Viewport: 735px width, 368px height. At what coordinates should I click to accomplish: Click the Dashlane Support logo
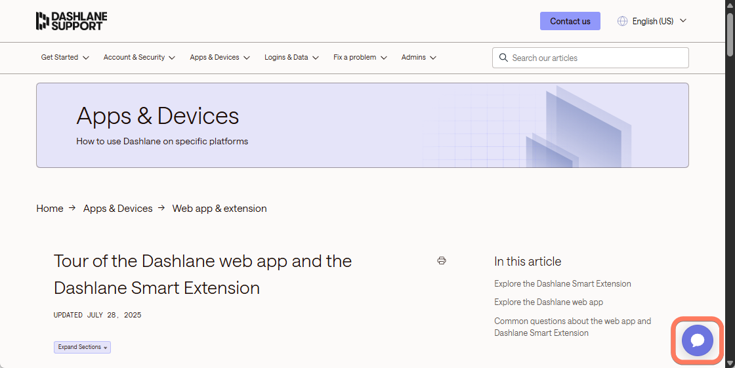(x=72, y=21)
